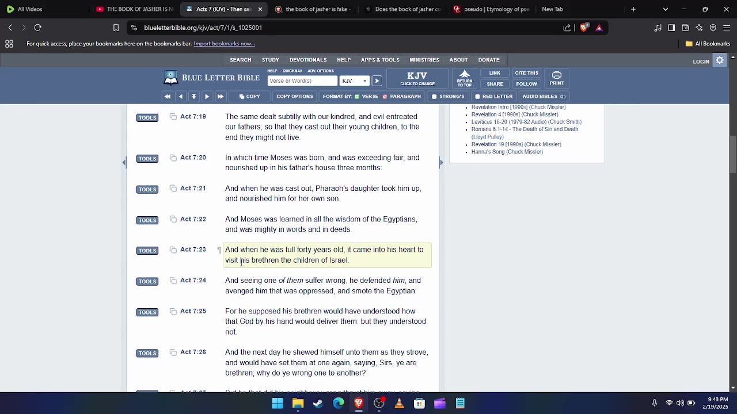Open the Devotionals menu

(308, 60)
